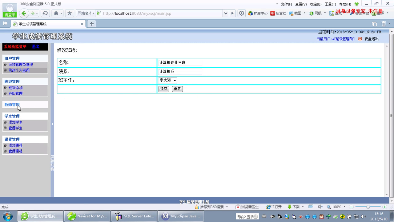Reload the page with refresh icon

pyautogui.click(x=45, y=13)
